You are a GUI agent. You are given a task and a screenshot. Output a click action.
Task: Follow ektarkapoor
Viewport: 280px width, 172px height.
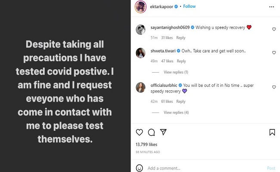pos(190,6)
